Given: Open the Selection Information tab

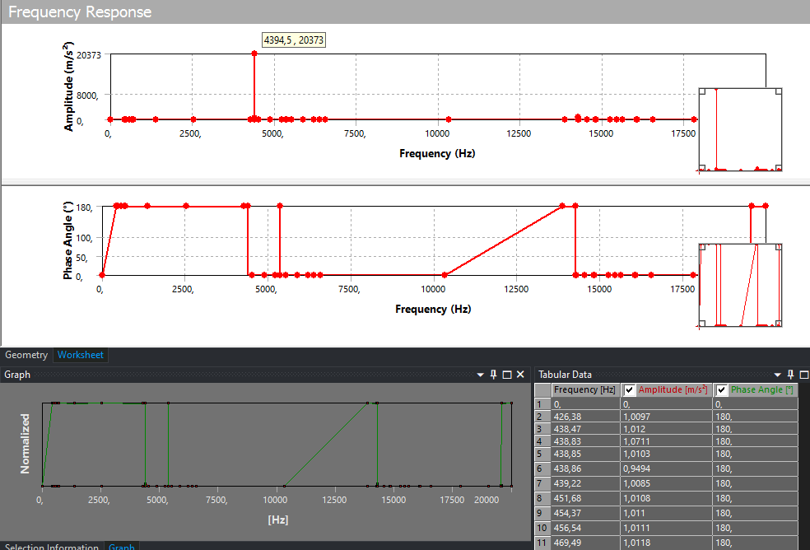Looking at the screenshot, I should pyautogui.click(x=52, y=547).
